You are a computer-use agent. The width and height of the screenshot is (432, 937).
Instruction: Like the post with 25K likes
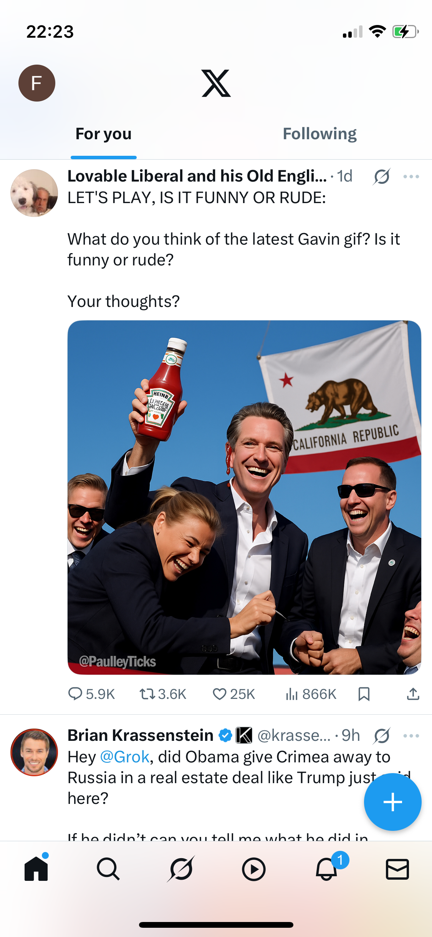[234, 694]
